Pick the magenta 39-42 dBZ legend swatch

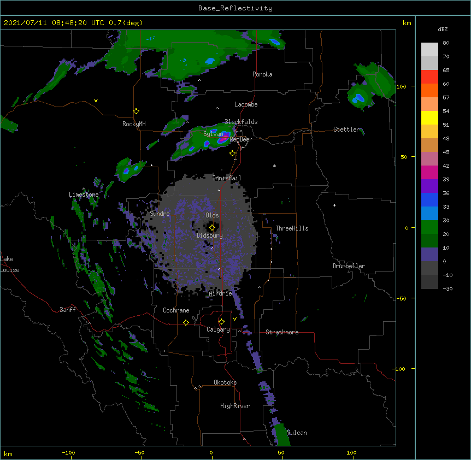pos(429,172)
